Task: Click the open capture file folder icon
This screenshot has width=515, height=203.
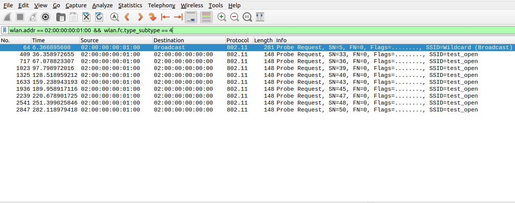Action: point(61,17)
